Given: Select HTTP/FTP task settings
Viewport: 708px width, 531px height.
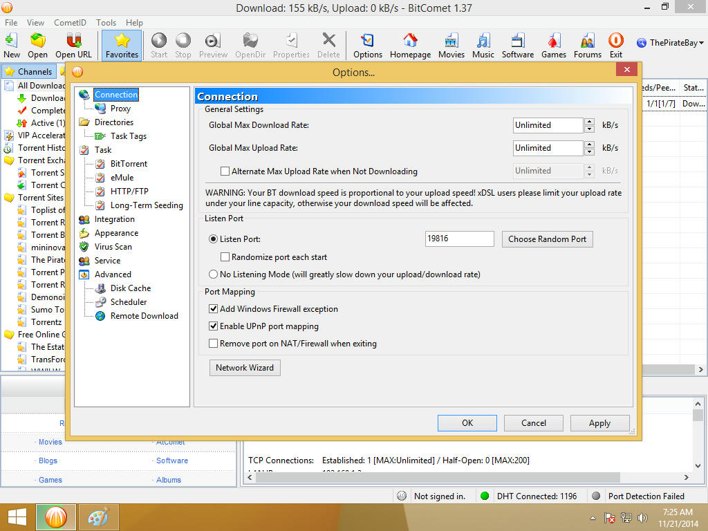Looking at the screenshot, I should pos(129,192).
